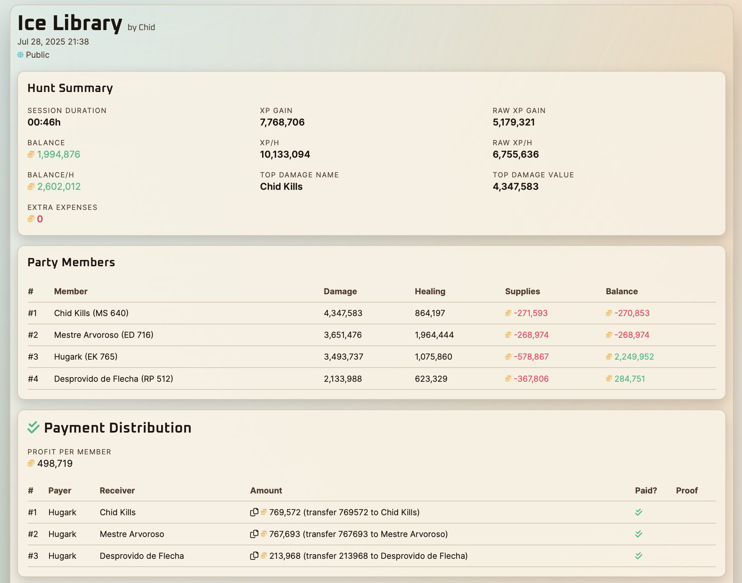
Task: Copy transfer command for Chid Kills payment
Action: click(x=254, y=512)
